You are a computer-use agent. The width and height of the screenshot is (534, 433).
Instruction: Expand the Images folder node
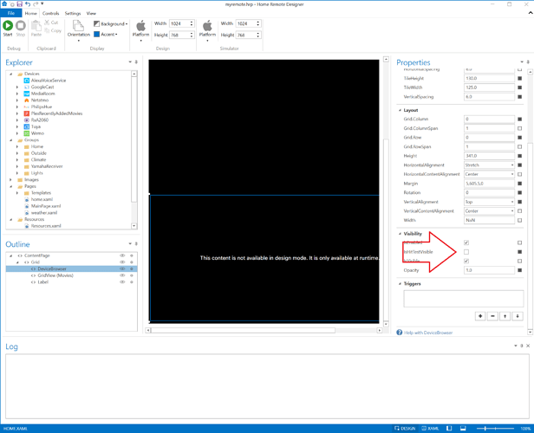click(x=11, y=179)
